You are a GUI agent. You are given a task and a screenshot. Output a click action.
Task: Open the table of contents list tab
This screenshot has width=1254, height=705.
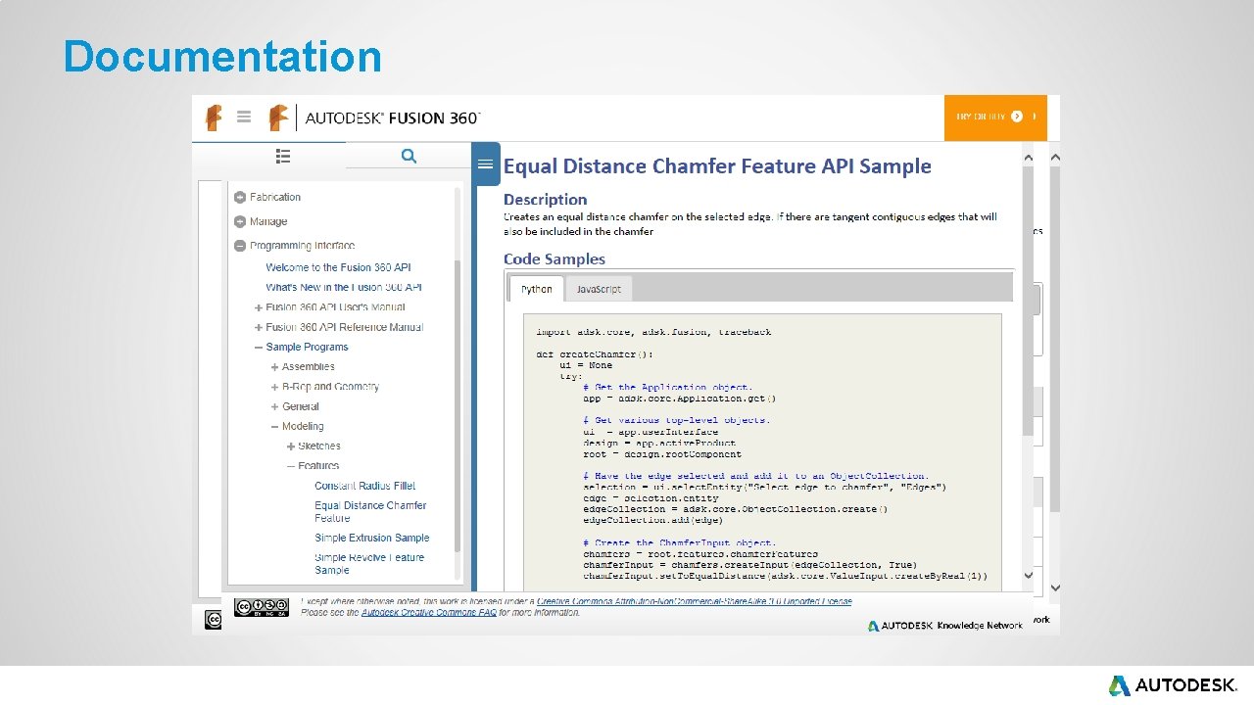283,156
